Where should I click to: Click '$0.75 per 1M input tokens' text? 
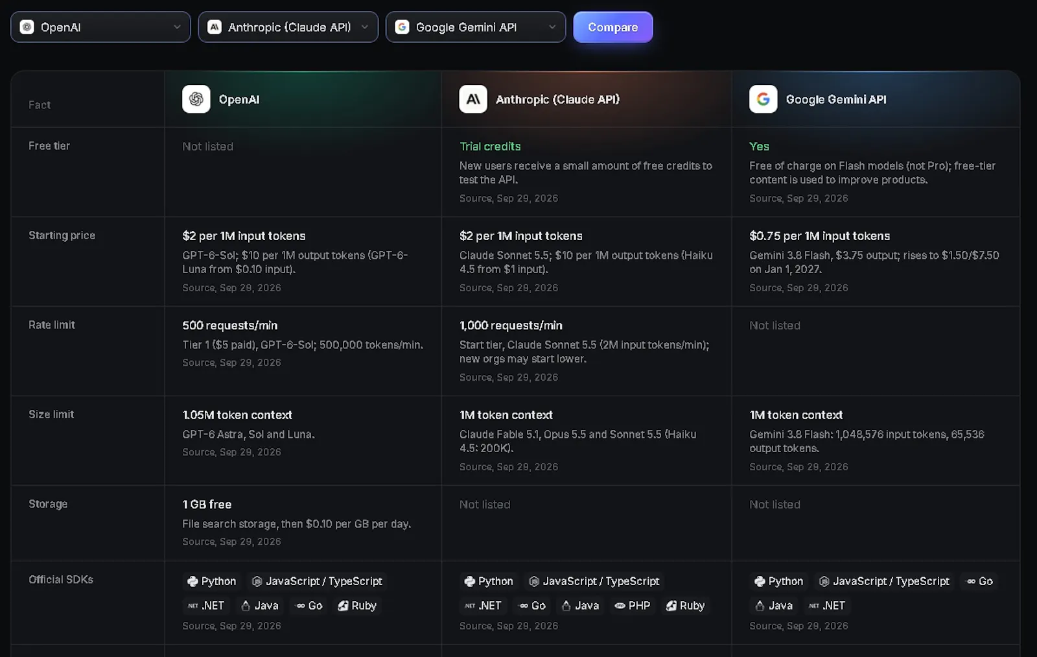point(820,236)
